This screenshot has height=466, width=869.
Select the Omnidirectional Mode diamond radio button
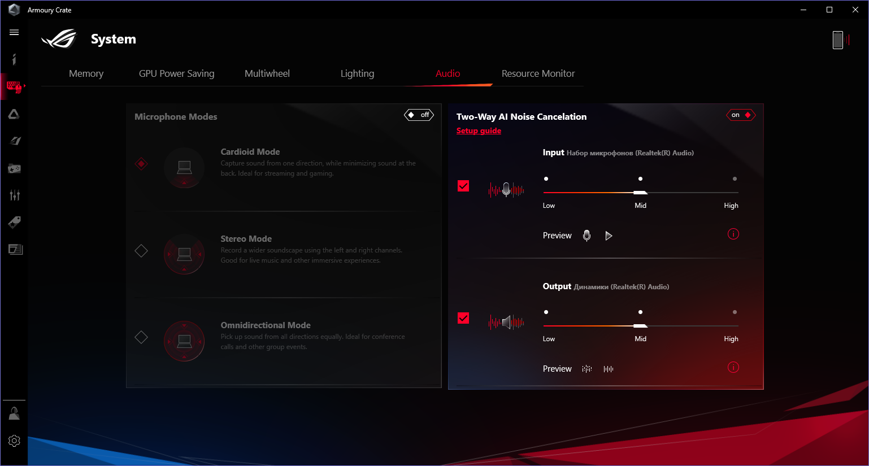[141, 337]
